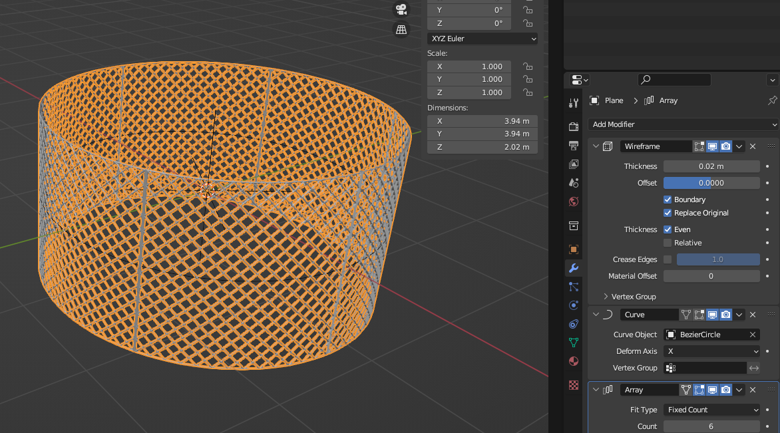The height and width of the screenshot is (433, 780).
Task: Enable Relative thickness checkbox
Action: [668, 243]
